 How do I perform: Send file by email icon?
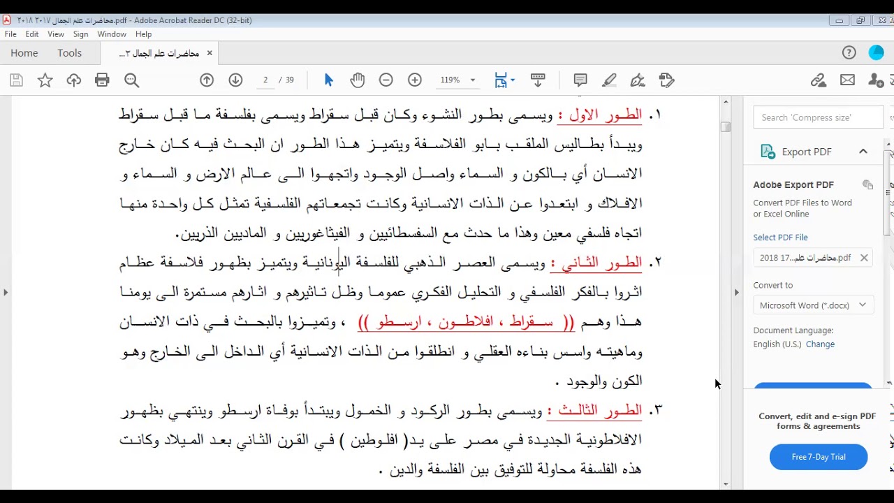coord(847,80)
